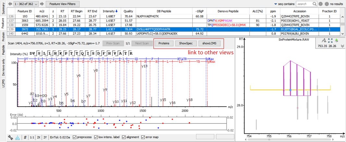Screen dimensions: 346x142
Task: Select feature row with ID 3063
Action: coord(173,20)
